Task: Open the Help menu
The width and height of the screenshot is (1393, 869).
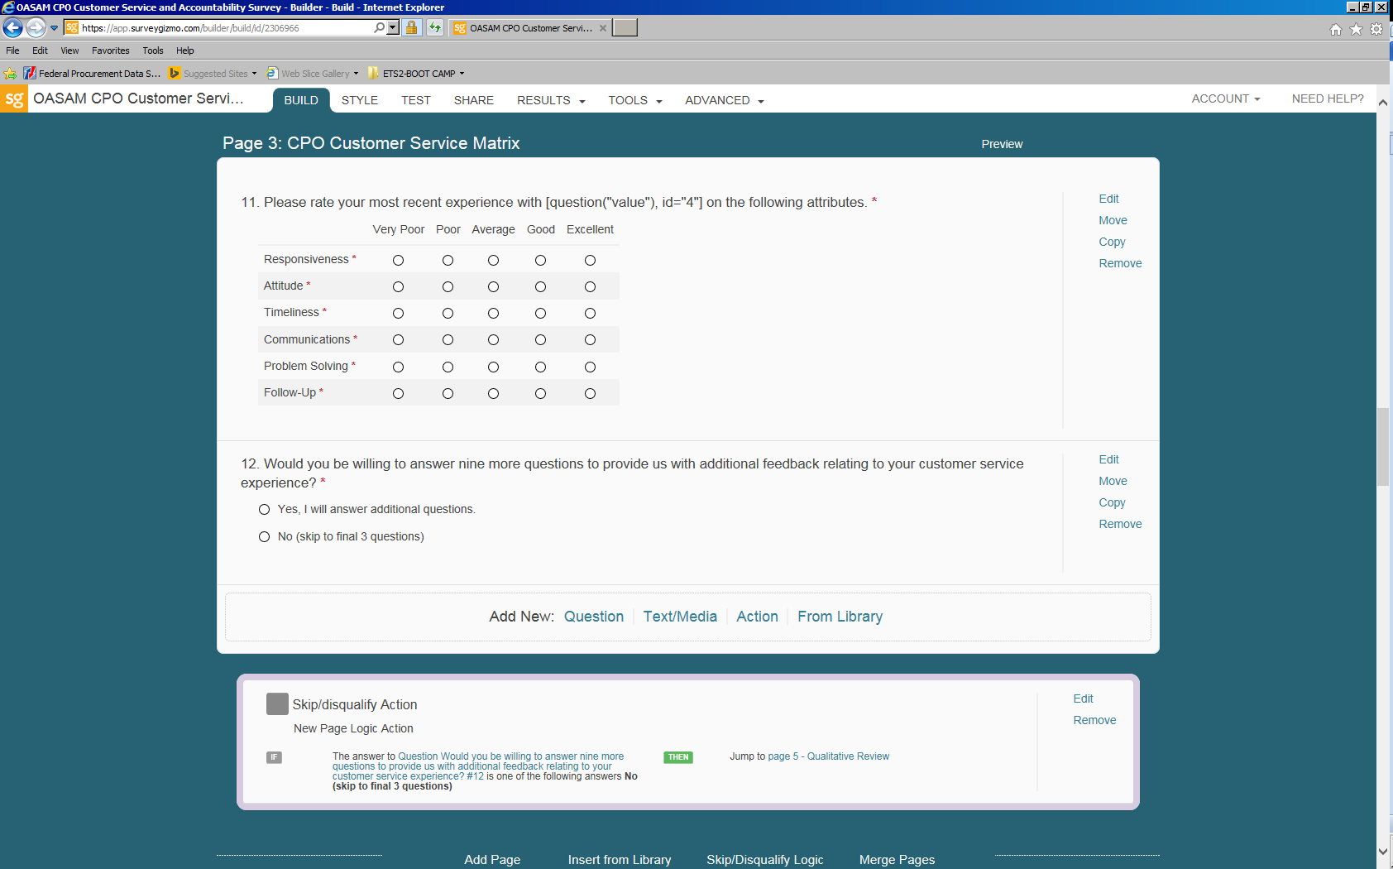Action: click(x=185, y=50)
